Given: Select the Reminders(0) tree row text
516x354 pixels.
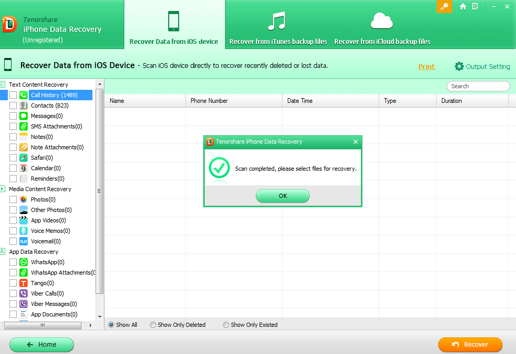Looking at the screenshot, I should click(x=48, y=179).
